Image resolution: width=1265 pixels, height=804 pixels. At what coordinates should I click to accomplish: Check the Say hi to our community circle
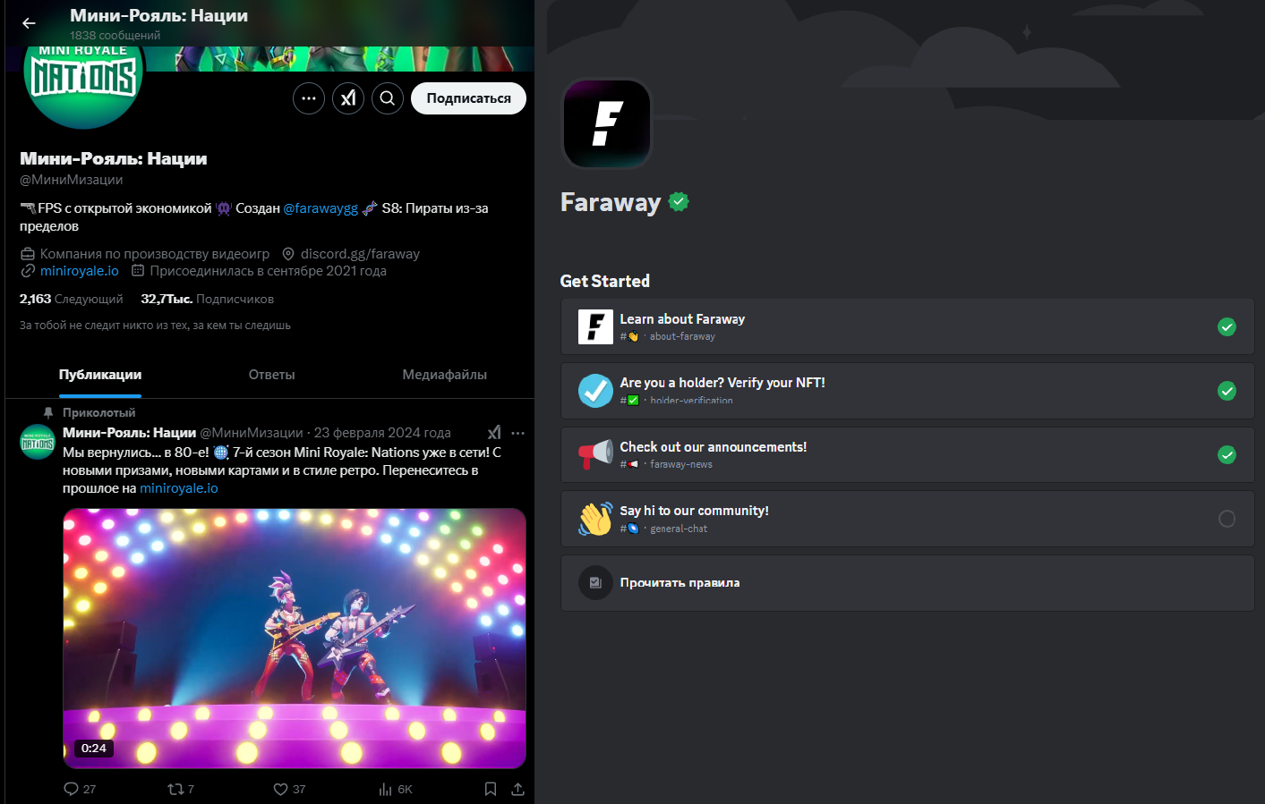pyautogui.click(x=1227, y=519)
